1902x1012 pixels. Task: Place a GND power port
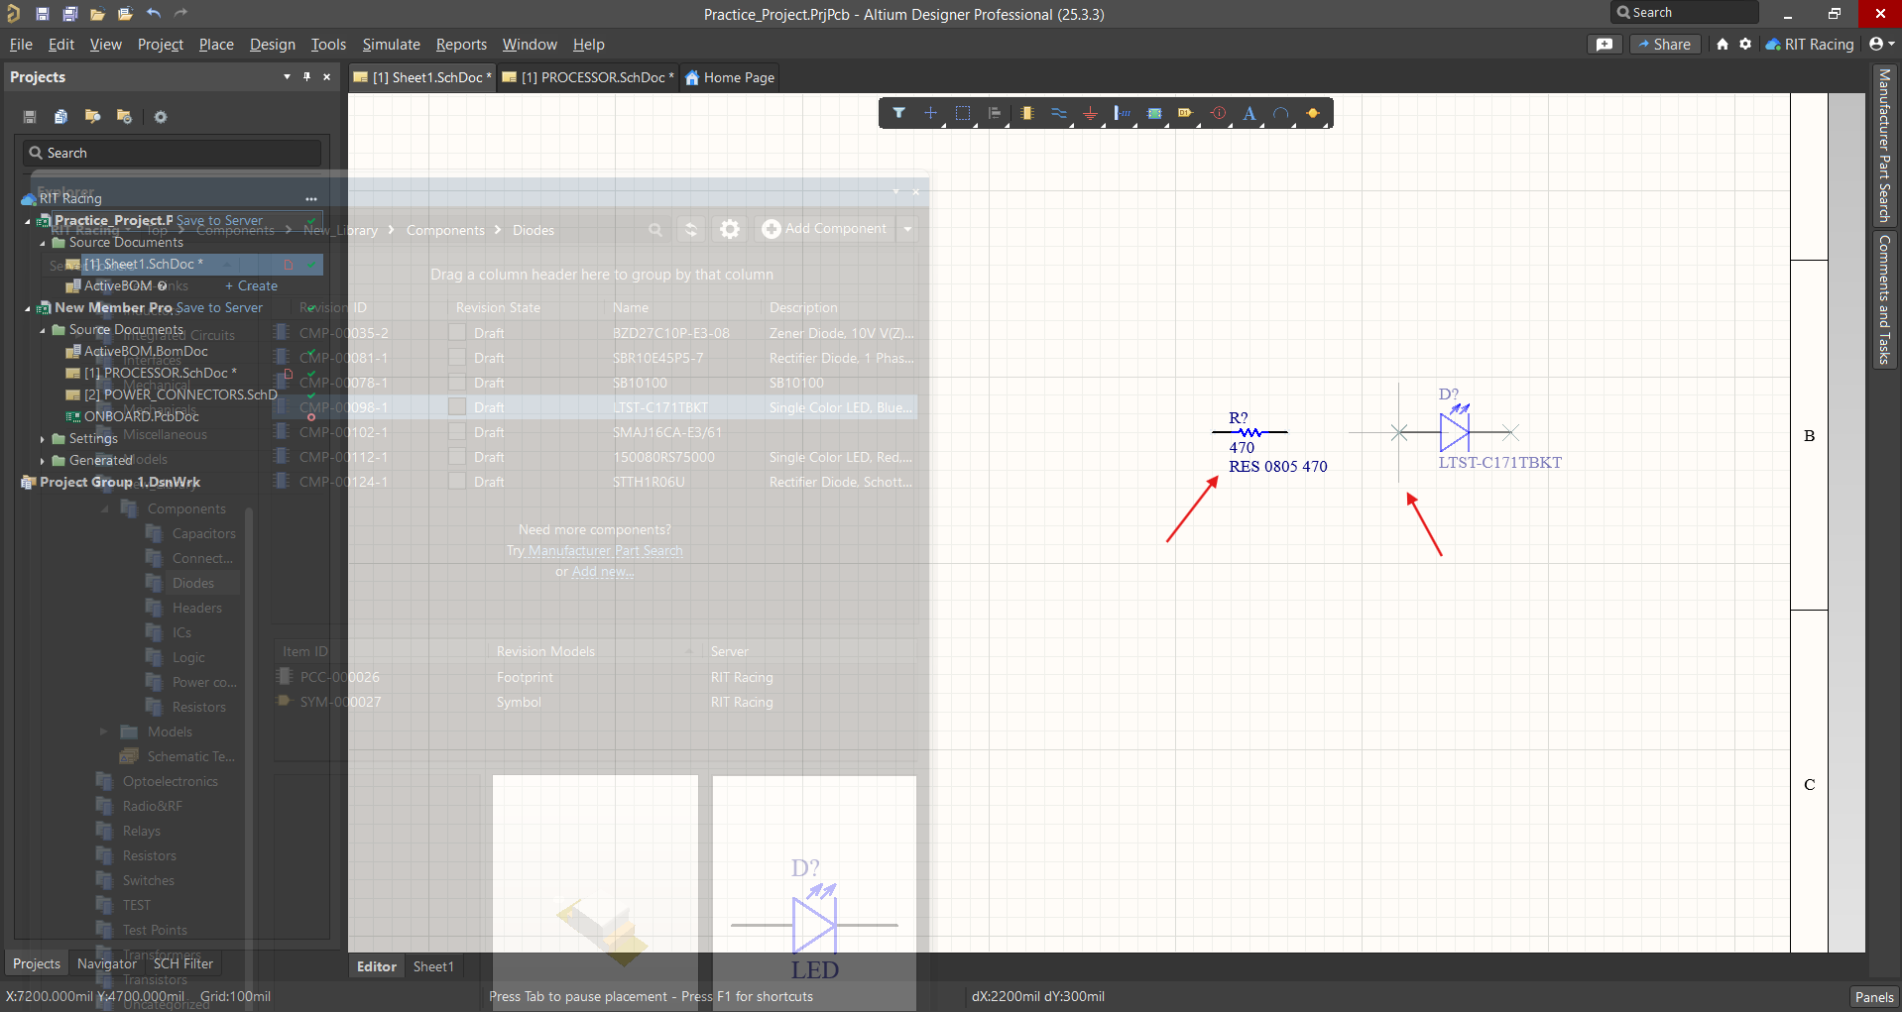[1090, 113]
